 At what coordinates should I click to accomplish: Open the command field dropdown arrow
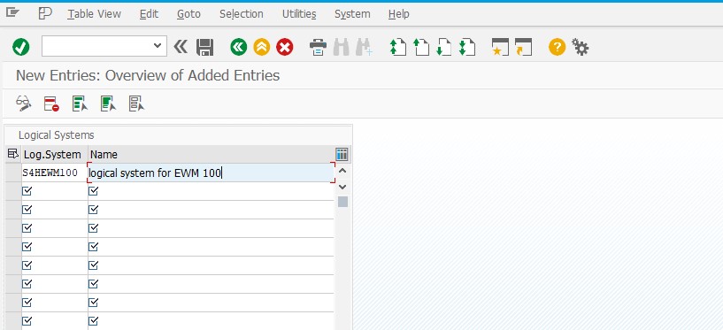pos(158,46)
